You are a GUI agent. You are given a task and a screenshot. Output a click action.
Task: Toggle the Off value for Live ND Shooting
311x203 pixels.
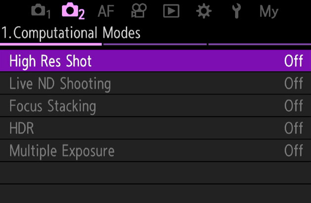point(293,83)
